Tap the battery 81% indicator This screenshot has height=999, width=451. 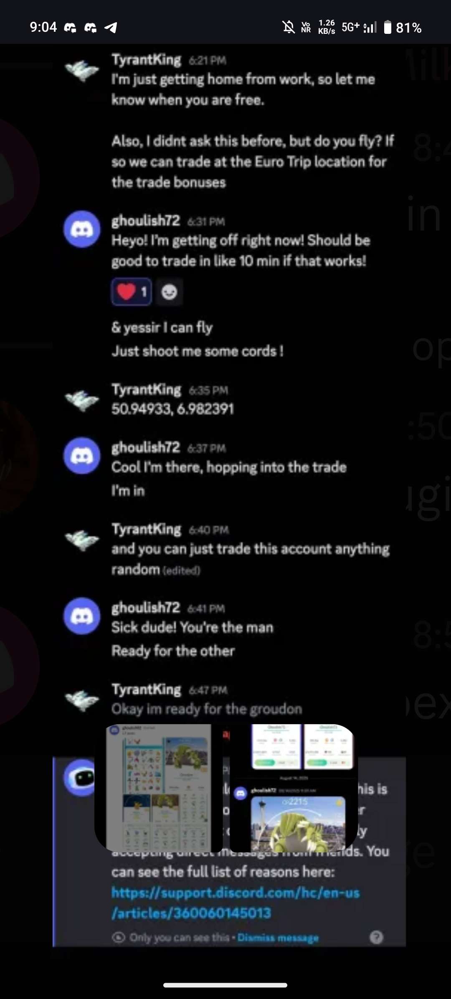pyautogui.click(x=403, y=28)
